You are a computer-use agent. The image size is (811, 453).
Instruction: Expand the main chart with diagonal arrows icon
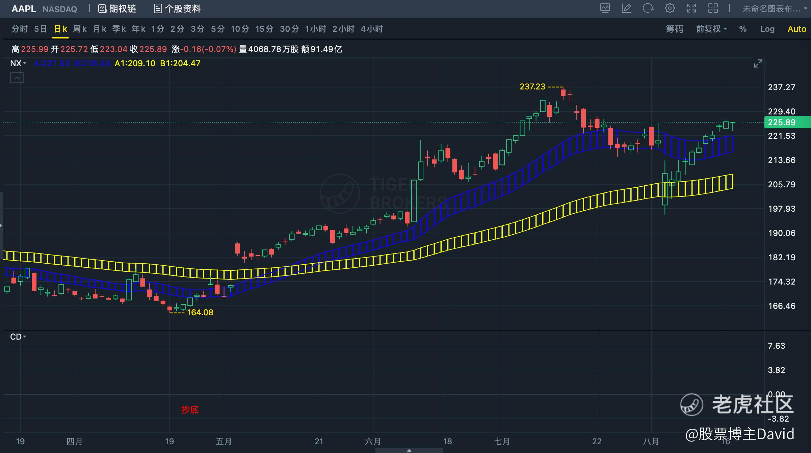click(x=758, y=63)
